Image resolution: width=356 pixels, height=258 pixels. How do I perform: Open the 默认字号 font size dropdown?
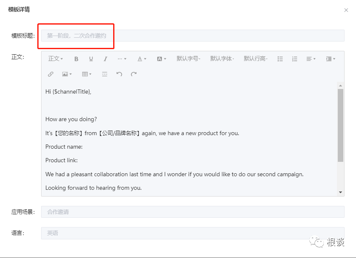189,59
